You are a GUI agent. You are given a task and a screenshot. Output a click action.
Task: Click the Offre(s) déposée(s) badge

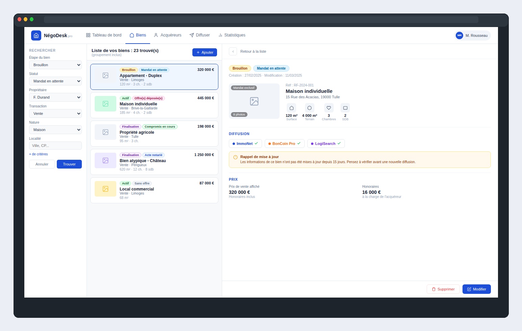[x=148, y=98]
